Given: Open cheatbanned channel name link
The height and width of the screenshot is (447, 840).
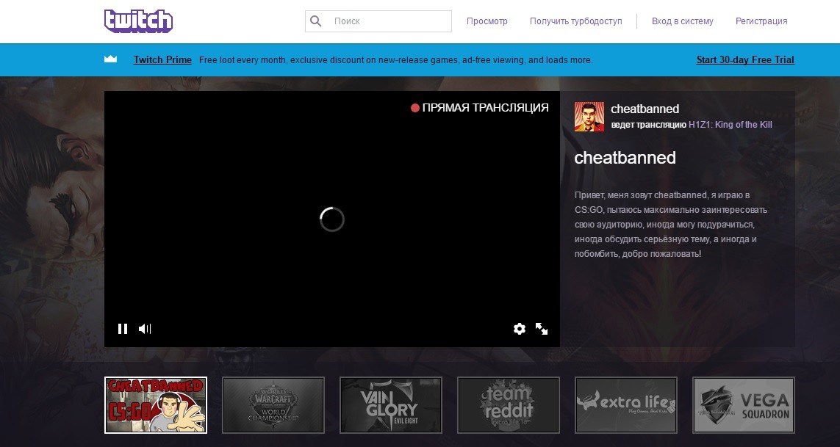Looking at the screenshot, I should (x=645, y=109).
